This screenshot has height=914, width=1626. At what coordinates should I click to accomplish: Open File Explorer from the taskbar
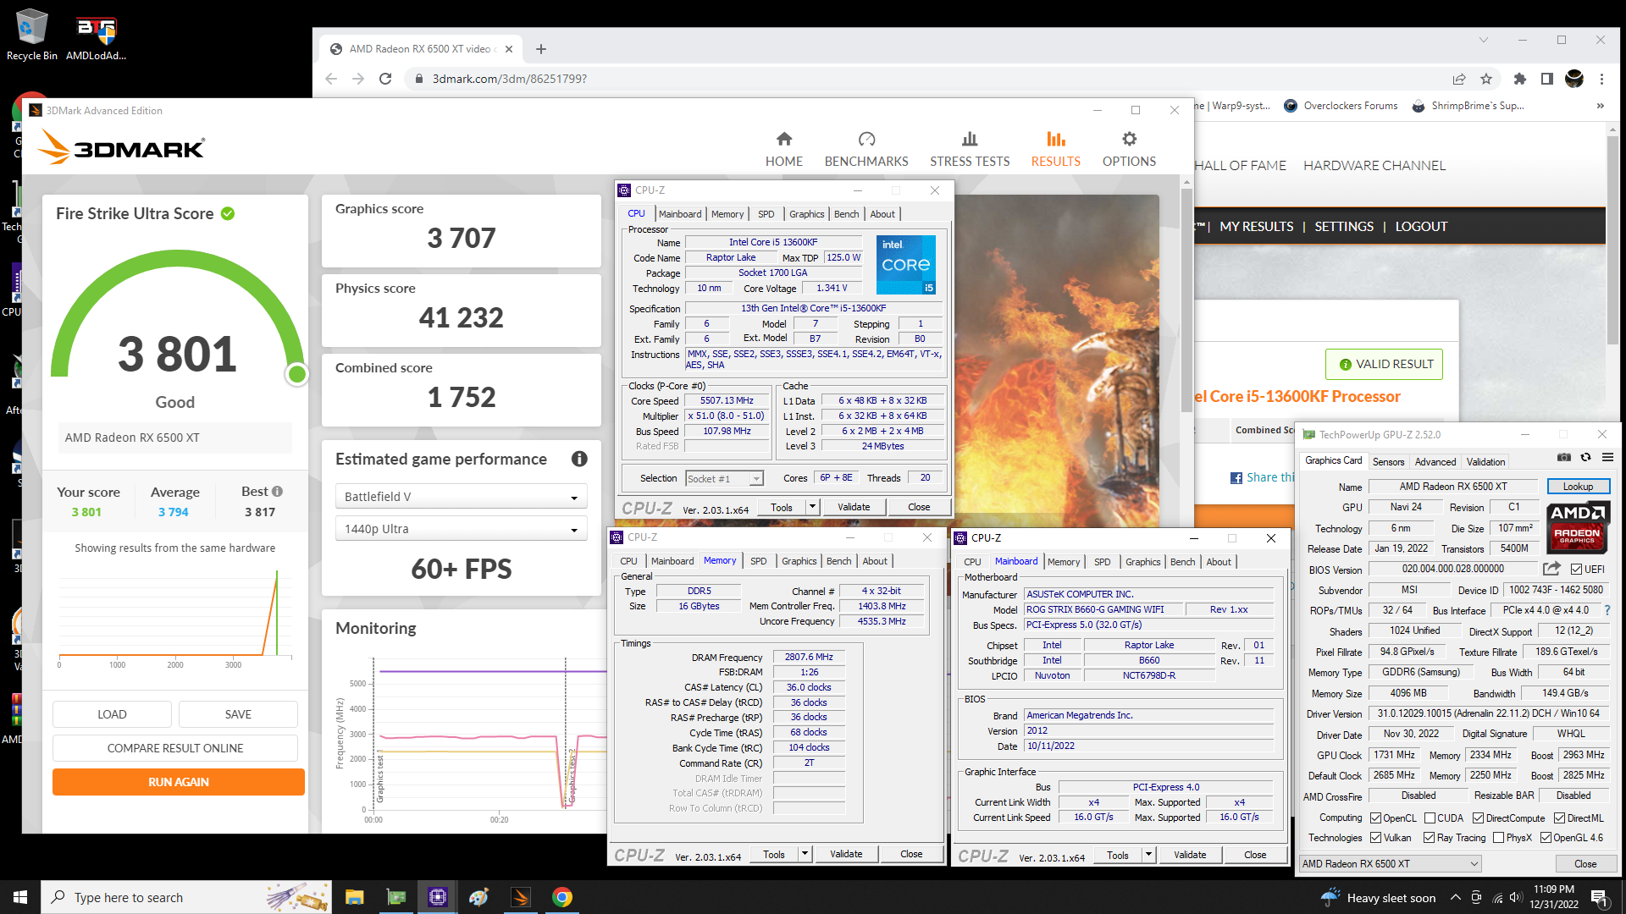coord(355,897)
